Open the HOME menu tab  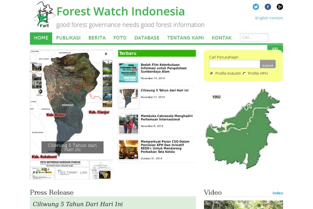point(41,38)
